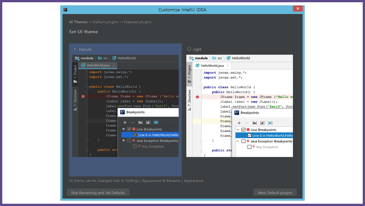Click Java Exception lightning icon in Light preview
The height and width of the screenshot is (206, 365).
point(248,141)
